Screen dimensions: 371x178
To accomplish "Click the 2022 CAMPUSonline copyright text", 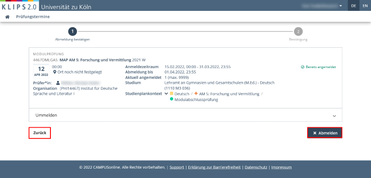I will pyautogui.click(x=122, y=167).
